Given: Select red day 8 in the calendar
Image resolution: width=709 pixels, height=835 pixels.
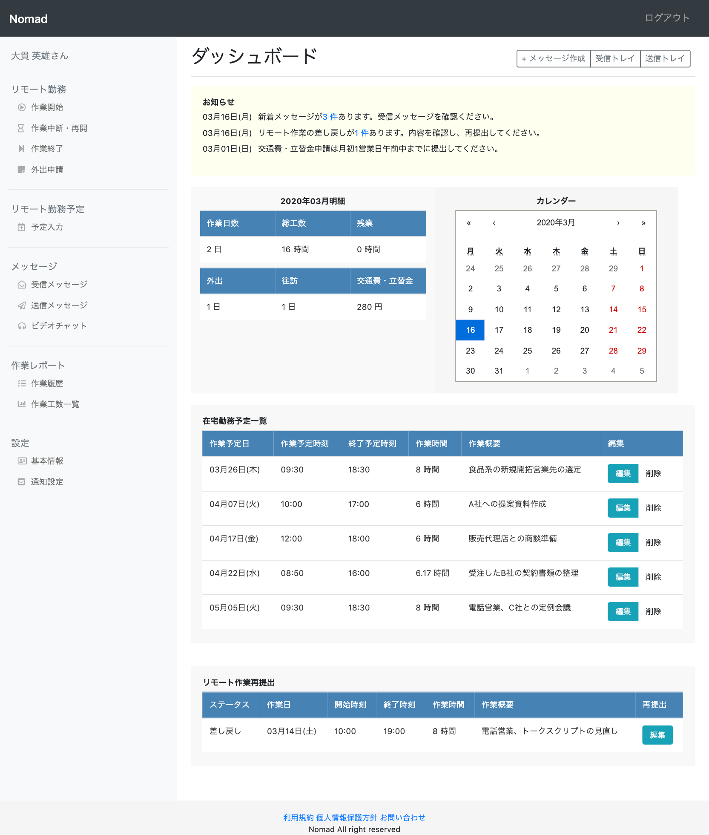Looking at the screenshot, I should pyautogui.click(x=642, y=289).
